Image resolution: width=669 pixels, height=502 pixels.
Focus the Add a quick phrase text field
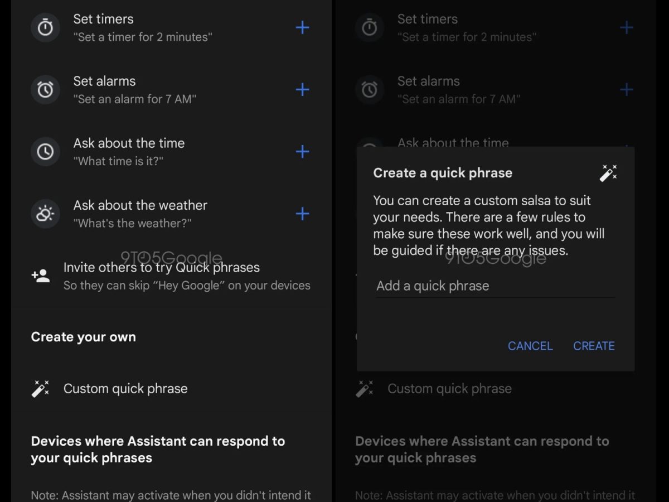coord(495,286)
